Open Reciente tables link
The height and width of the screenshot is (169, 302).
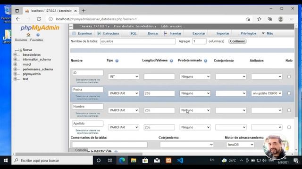click(x=21, y=40)
